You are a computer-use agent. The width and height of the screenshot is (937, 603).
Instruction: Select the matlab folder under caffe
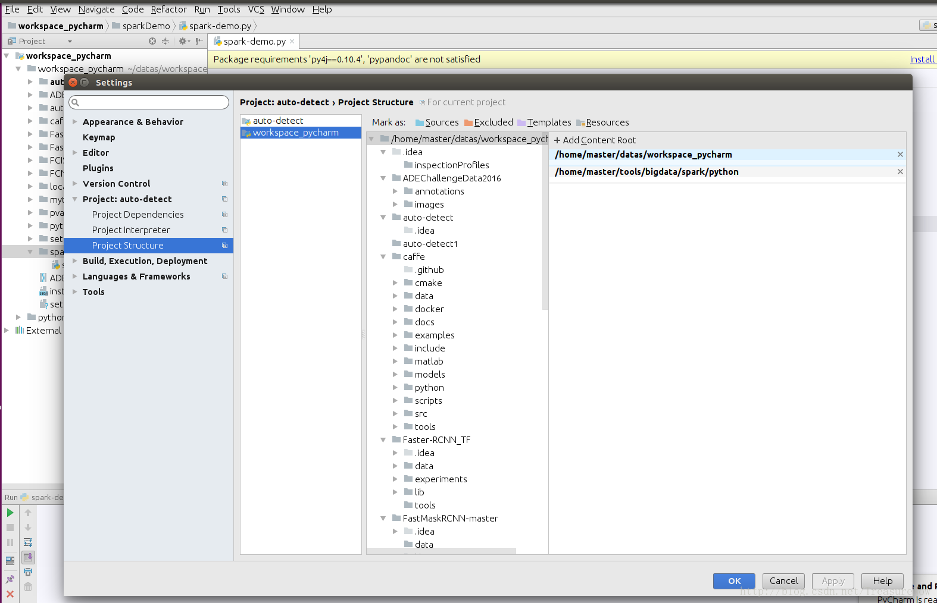tap(429, 362)
